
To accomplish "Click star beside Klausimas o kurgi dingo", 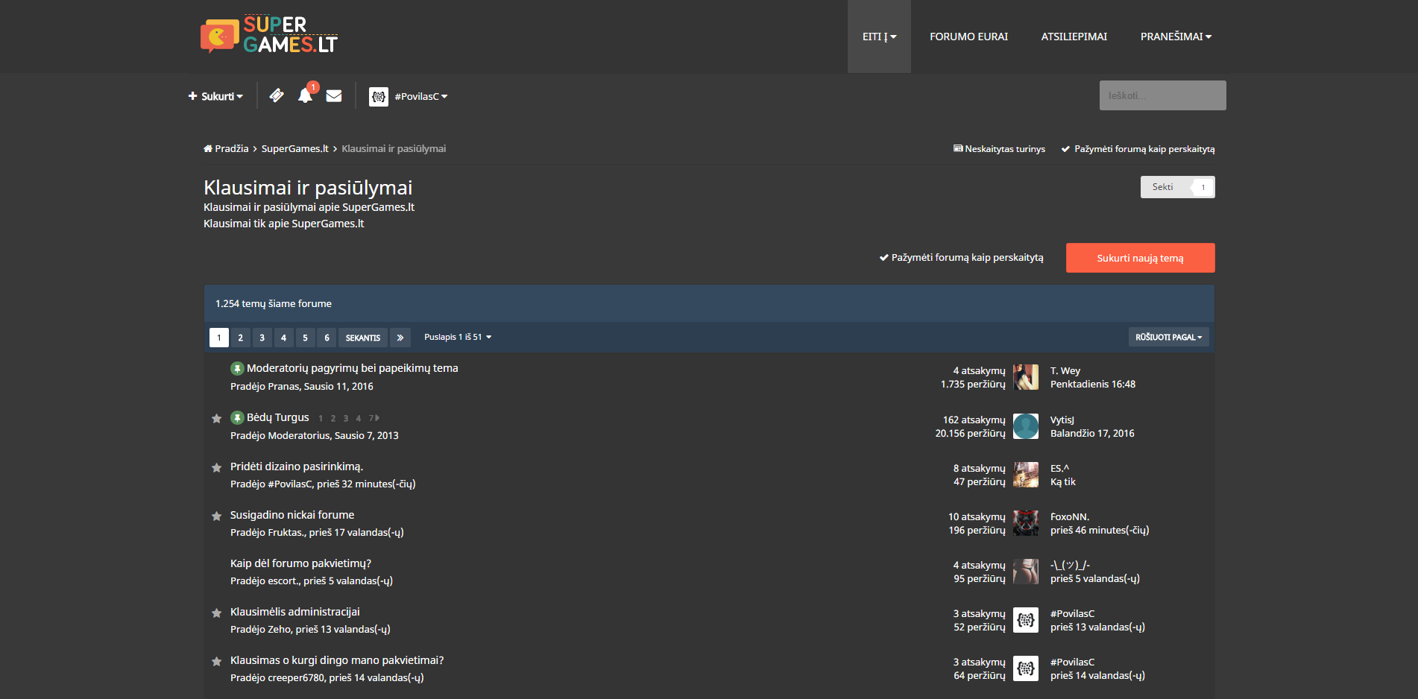I will click(x=216, y=662).
